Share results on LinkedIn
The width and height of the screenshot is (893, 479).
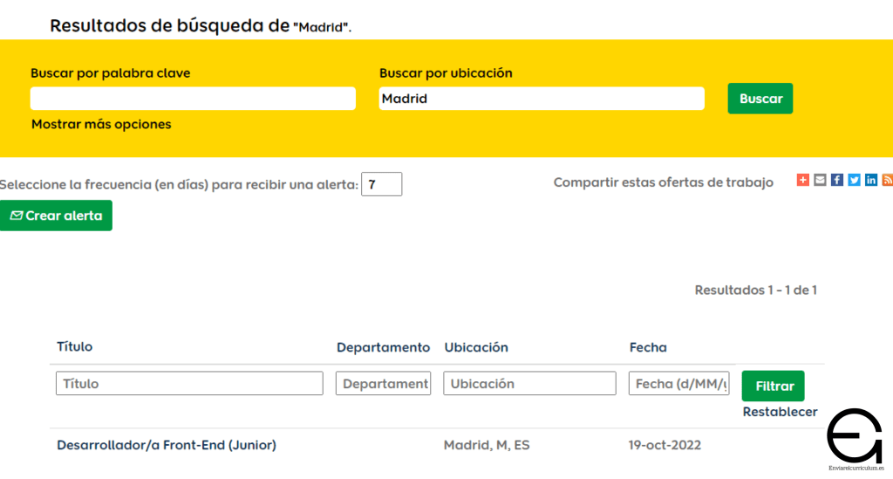pyautogui.click(x=871, y=180)
